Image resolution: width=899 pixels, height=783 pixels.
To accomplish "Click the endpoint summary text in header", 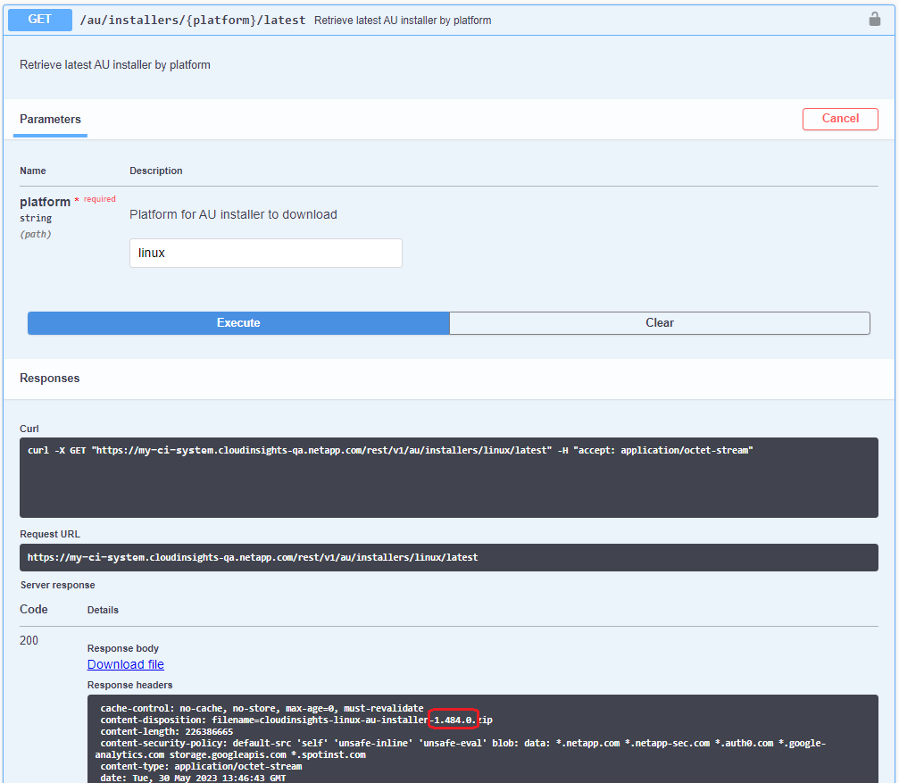I will (403, 20).
